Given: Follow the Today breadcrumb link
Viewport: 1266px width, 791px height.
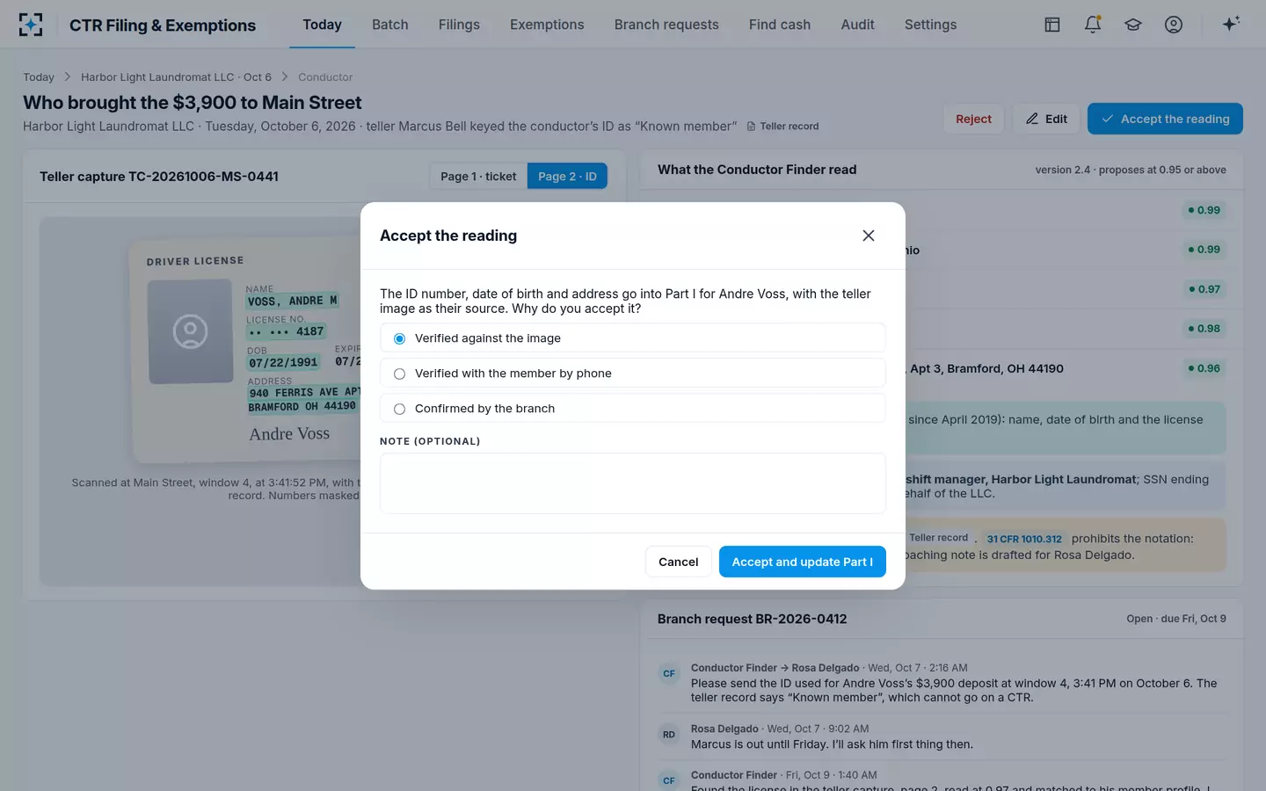Looking at the screenshot, I should (39, 77).
